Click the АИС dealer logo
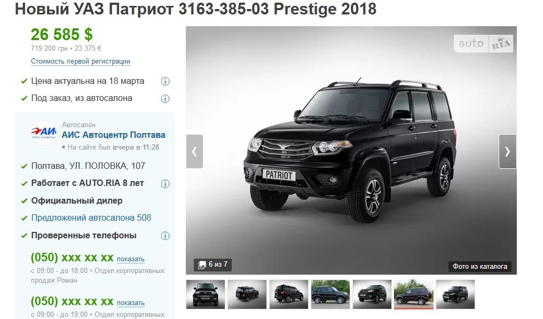The image size is (543, 319). point(44,133)
